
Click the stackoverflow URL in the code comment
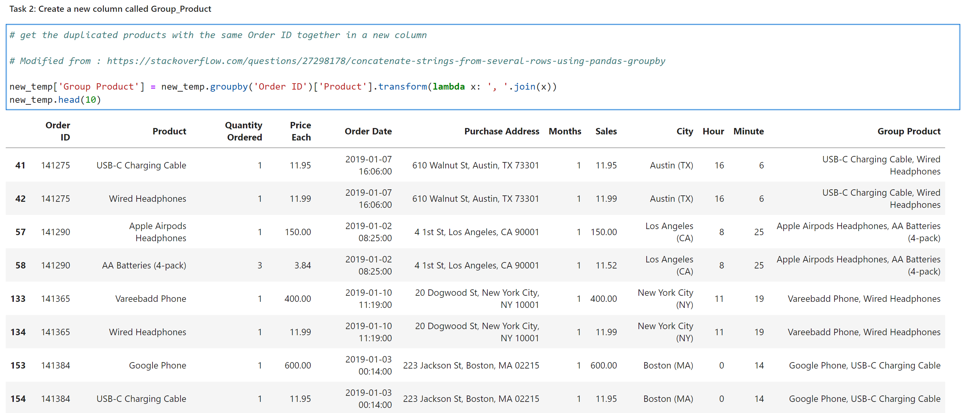click(386, 61)
